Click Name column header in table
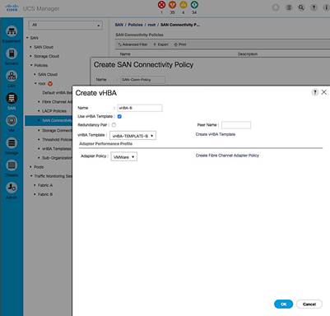The width and height of the screenshot is (330, 316). [x=125, y=54]
